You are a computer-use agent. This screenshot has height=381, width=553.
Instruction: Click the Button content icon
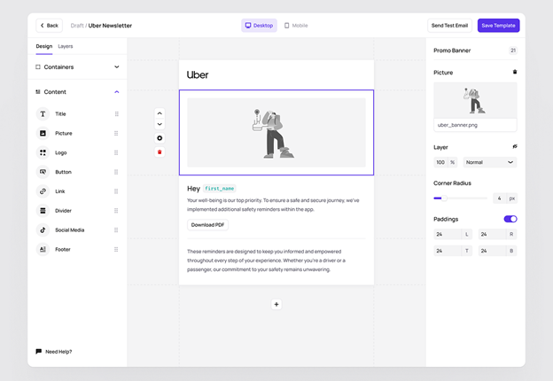click(43, 172)
